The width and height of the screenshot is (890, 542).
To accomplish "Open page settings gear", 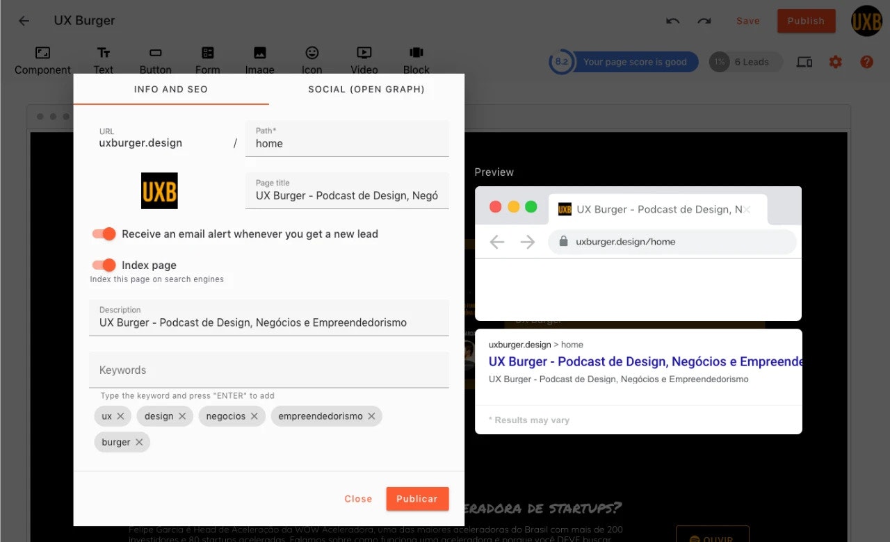I will (x=836, y=62).
